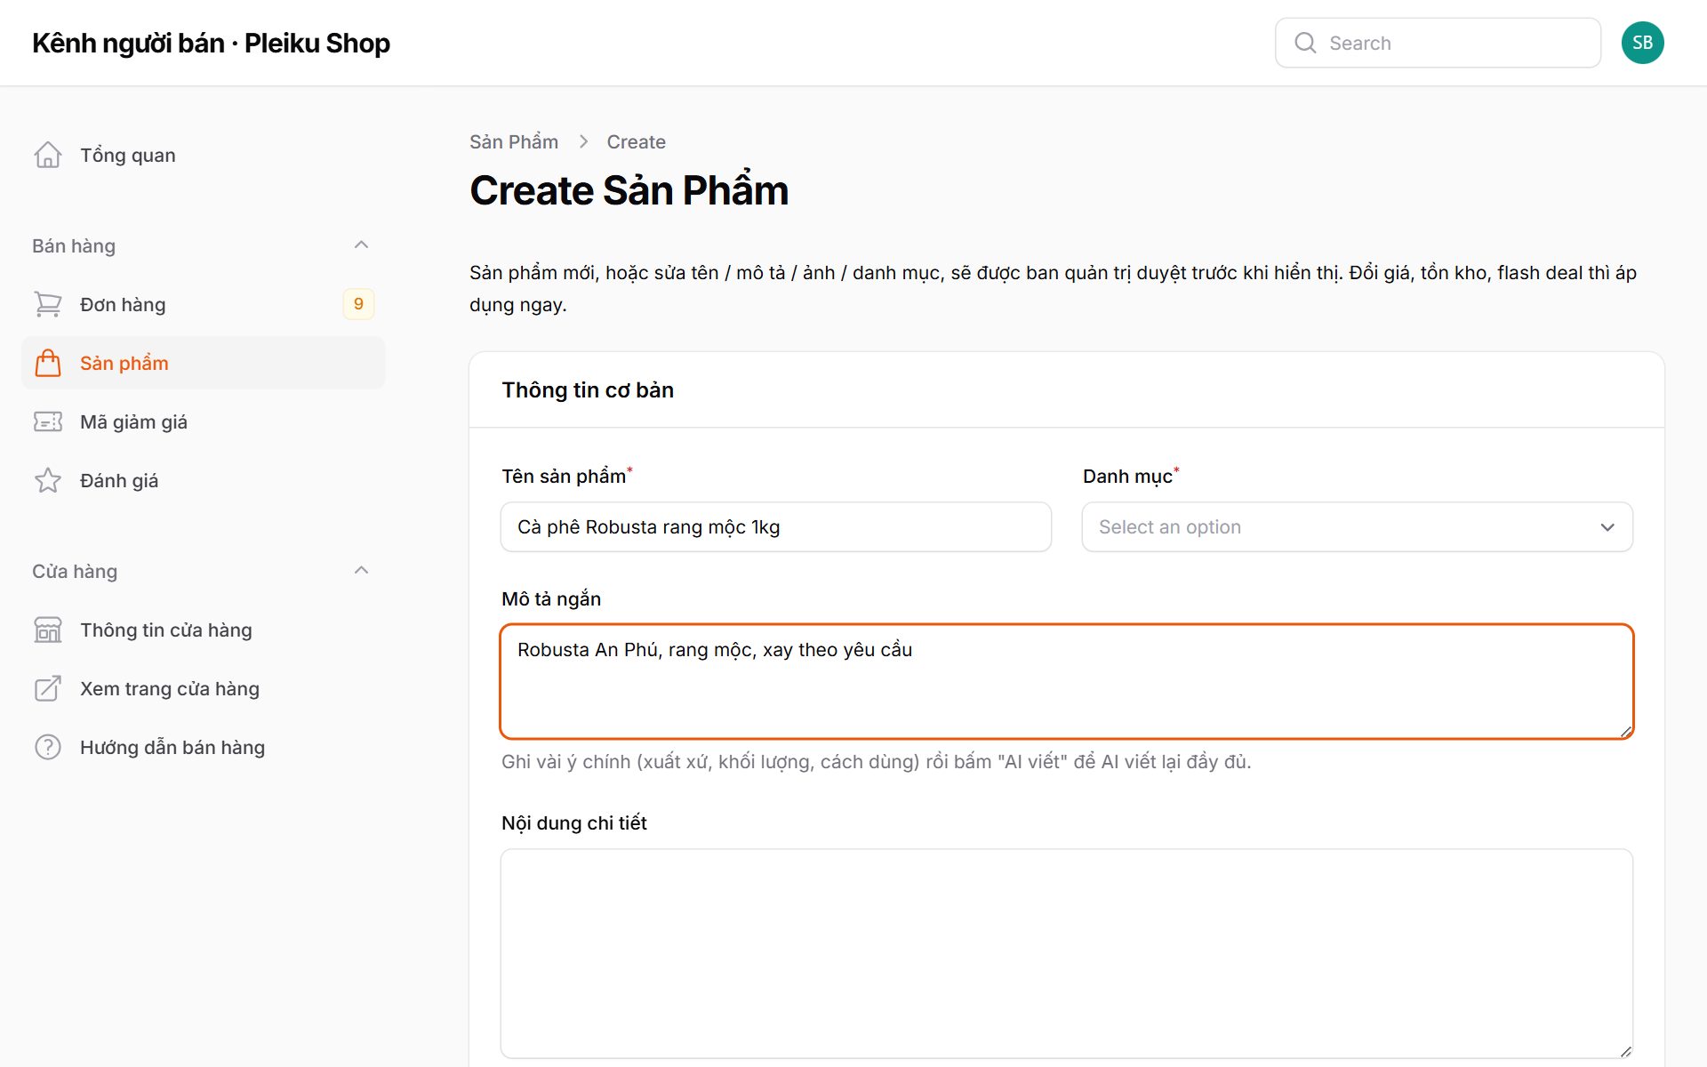Open Hướng dẫn bán hàng guide
The width and height of the screenshot is (1707, 1067).
pyautogui.click(x=203, y=747)
